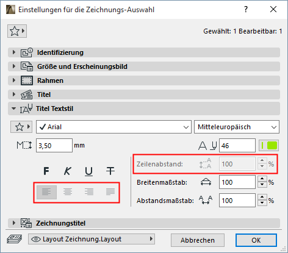
Task: Click the Abstandsmaßstab label
Action: coord(165,201)
